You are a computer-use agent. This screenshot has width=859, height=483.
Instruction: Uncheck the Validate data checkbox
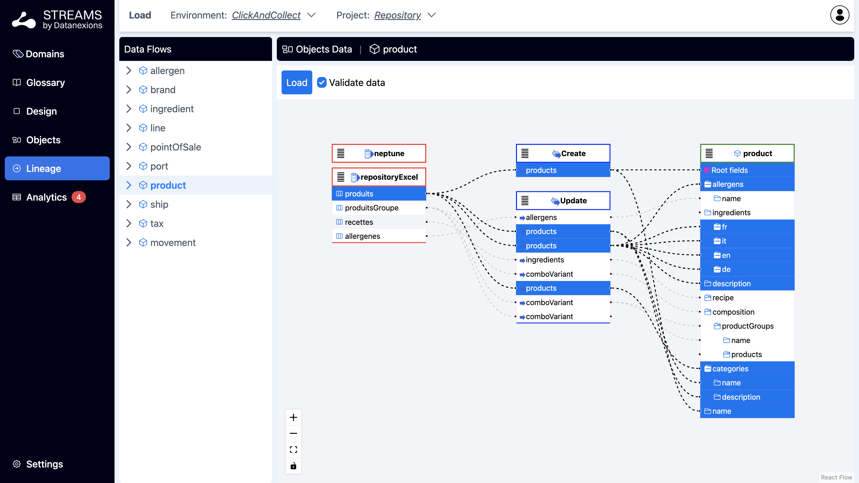(x=322, y=82)
